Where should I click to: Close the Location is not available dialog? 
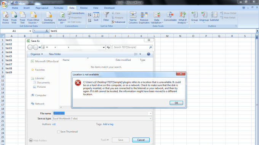(181, 74)
